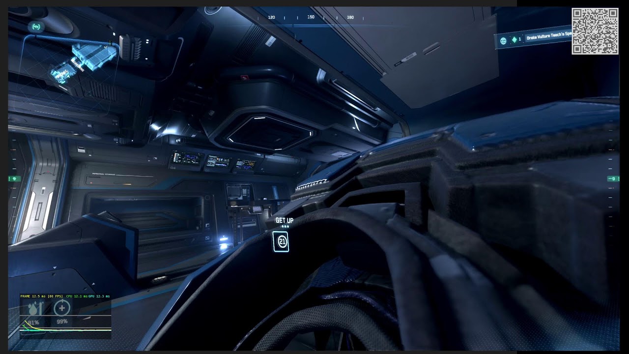Screen dimensions: 629x354
Task: Click the green comms icon at top left
Action: click(x=36, y=27)
